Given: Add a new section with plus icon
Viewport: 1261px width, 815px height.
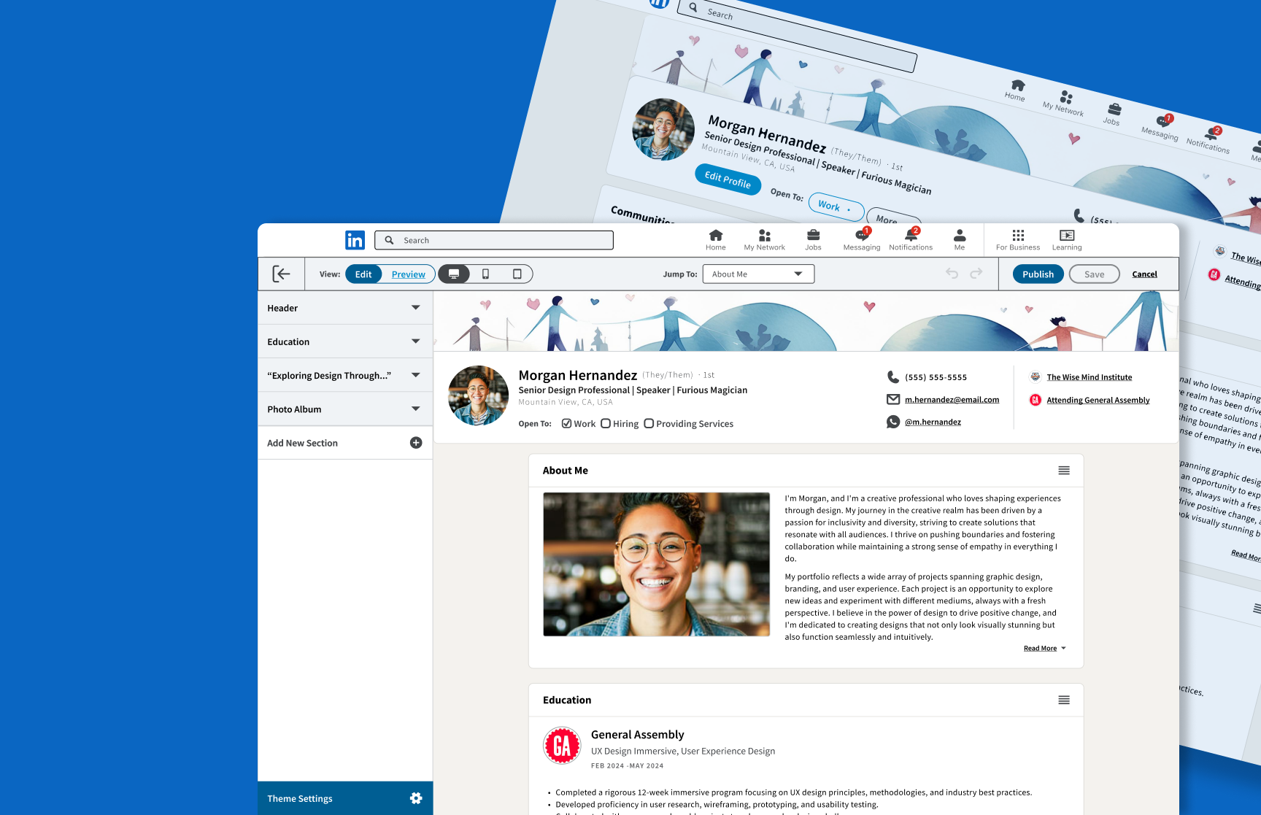Looking at the screenshot, I should (416, 443).
